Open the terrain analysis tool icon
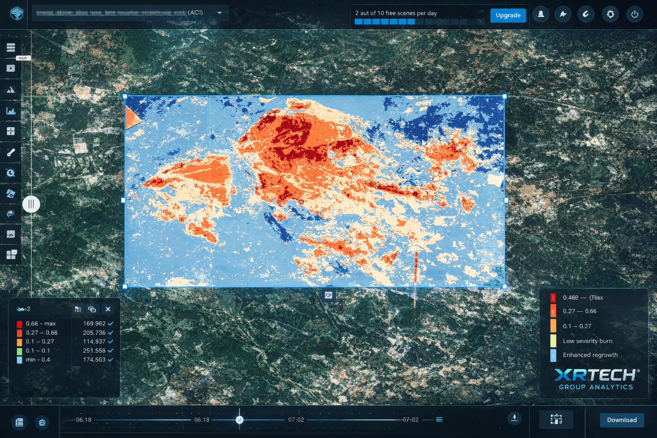The height and width of the screenshot is (438, 657). 11,89
